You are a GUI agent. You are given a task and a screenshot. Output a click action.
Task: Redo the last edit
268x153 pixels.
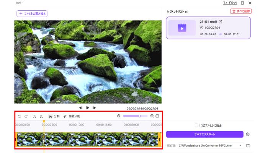click(x=26, y=116)
